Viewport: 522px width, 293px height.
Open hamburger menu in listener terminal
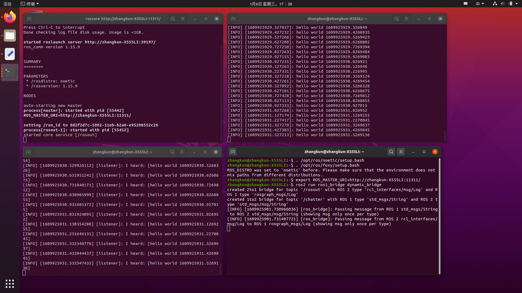pyautogui.click(x=182, y=152)
